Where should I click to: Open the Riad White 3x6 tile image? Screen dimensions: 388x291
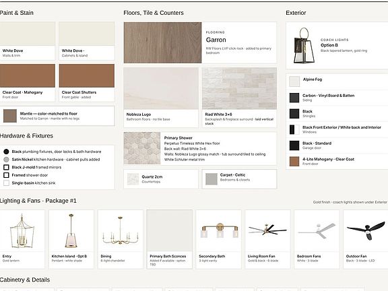pos(239,88)
